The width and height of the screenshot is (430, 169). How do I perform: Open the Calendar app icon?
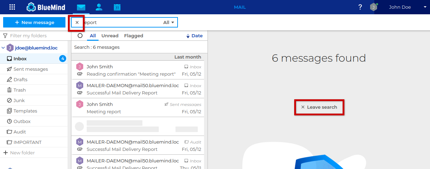(117, 7)
